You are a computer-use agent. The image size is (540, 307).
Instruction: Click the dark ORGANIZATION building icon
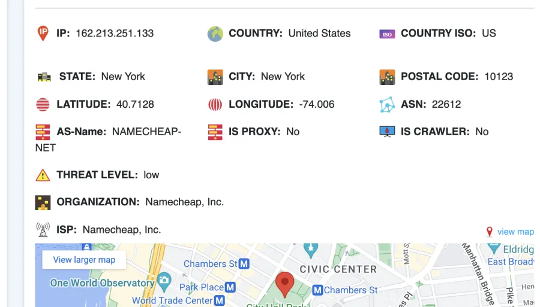coord(43,203)
